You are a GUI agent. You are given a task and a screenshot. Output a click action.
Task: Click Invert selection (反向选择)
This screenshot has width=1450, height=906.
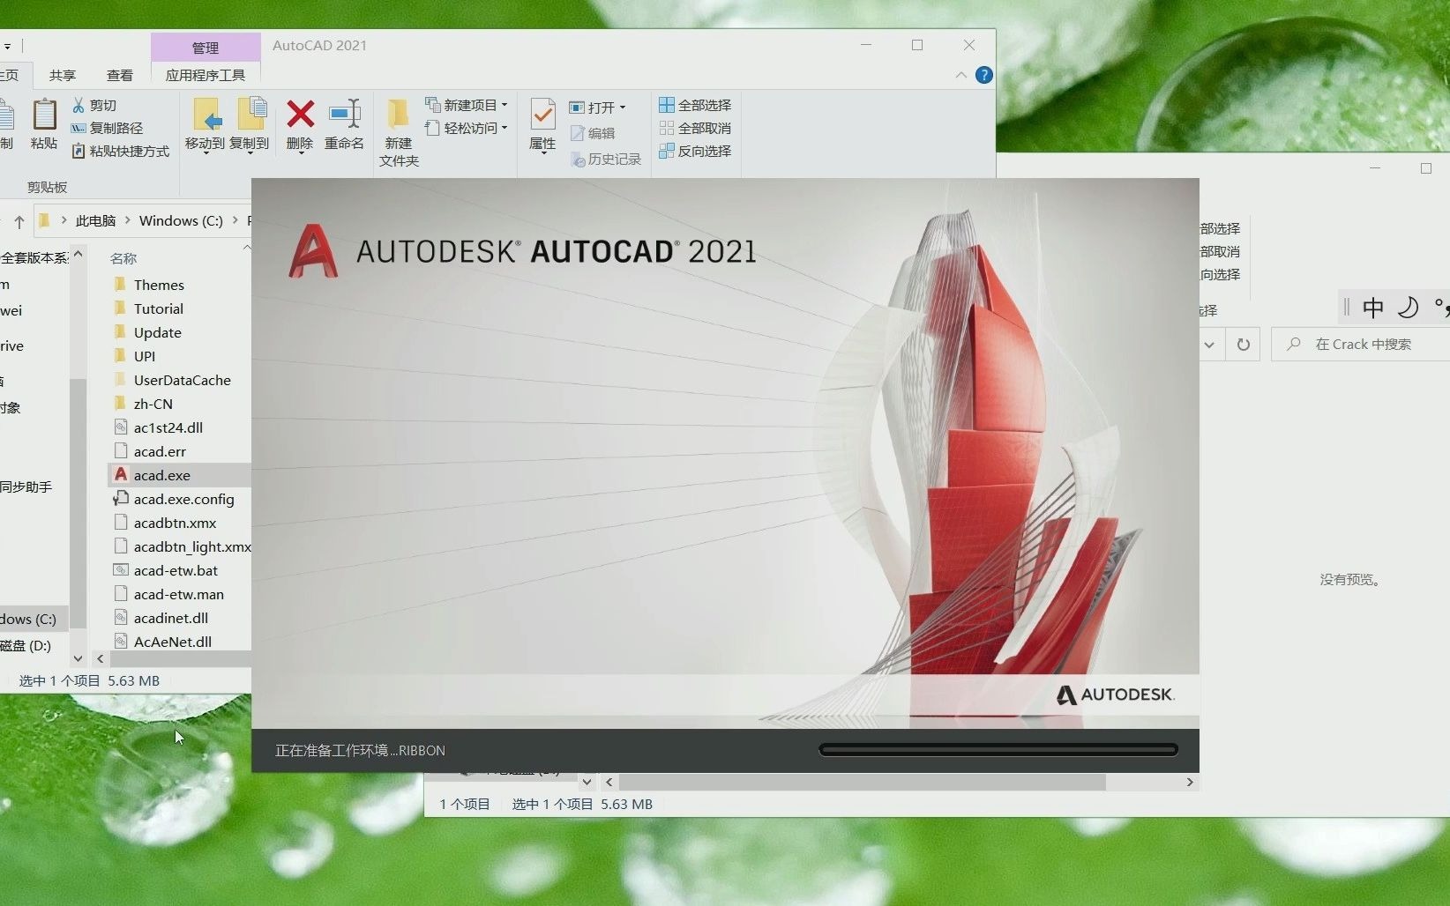coord(695,151)
